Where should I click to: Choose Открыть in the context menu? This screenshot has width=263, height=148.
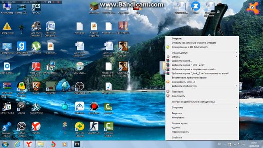(202, 38)
